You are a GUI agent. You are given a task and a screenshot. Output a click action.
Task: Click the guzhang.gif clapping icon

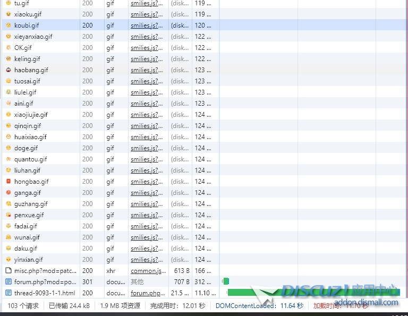[x=8, y=203]
